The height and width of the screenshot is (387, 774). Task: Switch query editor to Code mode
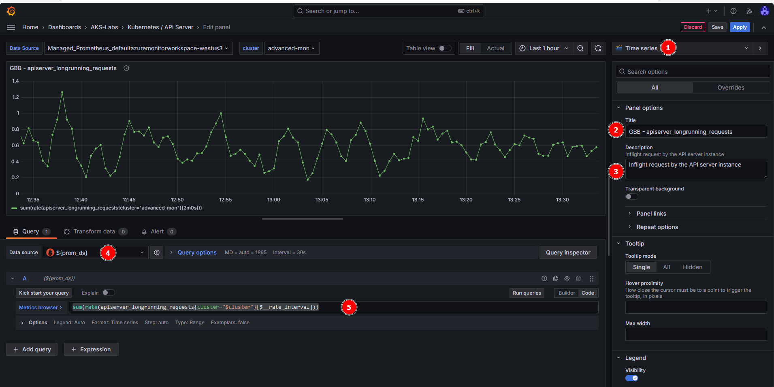[588, 293]
